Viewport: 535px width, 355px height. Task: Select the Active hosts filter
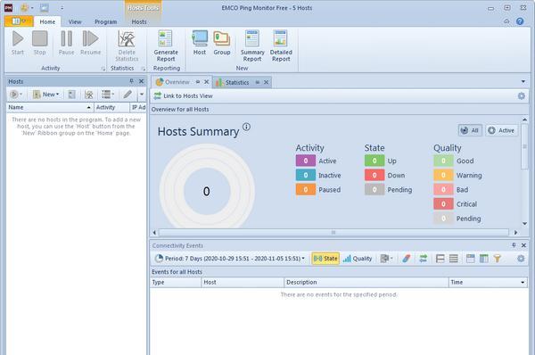501,130
